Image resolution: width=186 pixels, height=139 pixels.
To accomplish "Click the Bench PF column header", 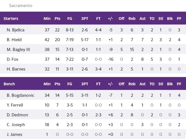I will coord(179,84).
